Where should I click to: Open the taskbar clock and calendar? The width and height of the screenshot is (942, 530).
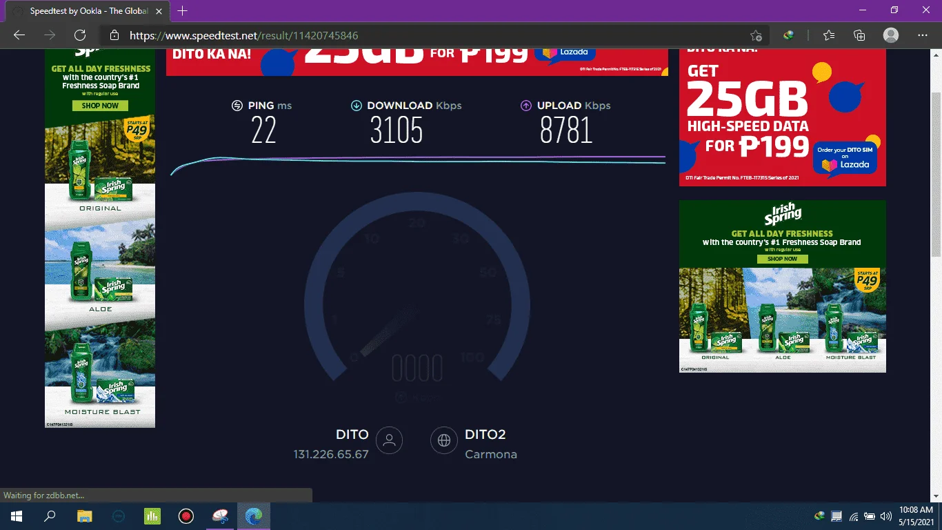click(916, 516)
